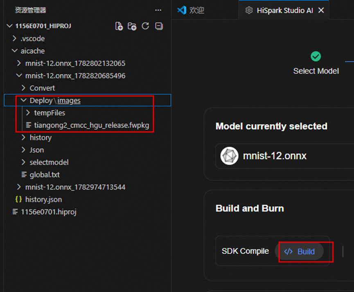354x292 pixels.
Task: Click the SDK Compile label
Action: tap(245, 251)
